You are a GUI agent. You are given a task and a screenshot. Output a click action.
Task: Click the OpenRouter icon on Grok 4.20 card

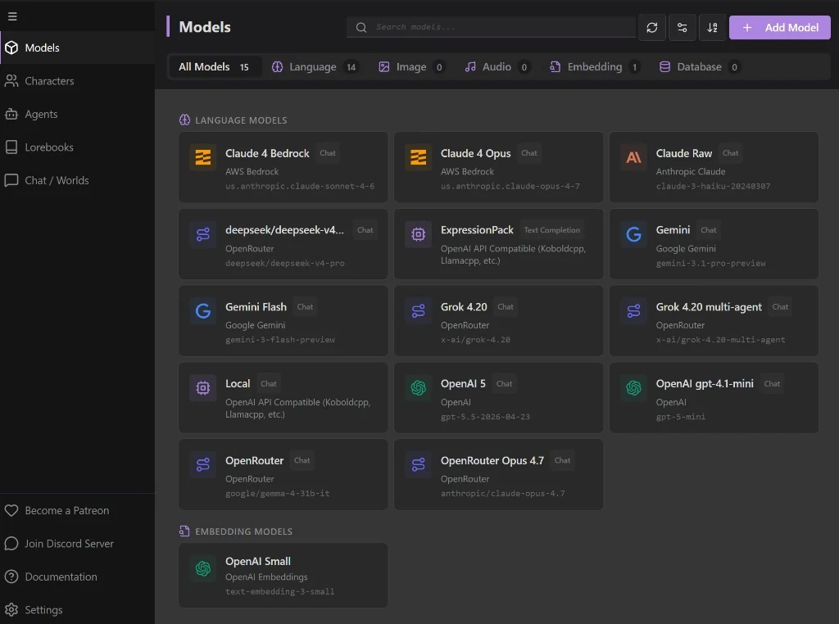418,310
